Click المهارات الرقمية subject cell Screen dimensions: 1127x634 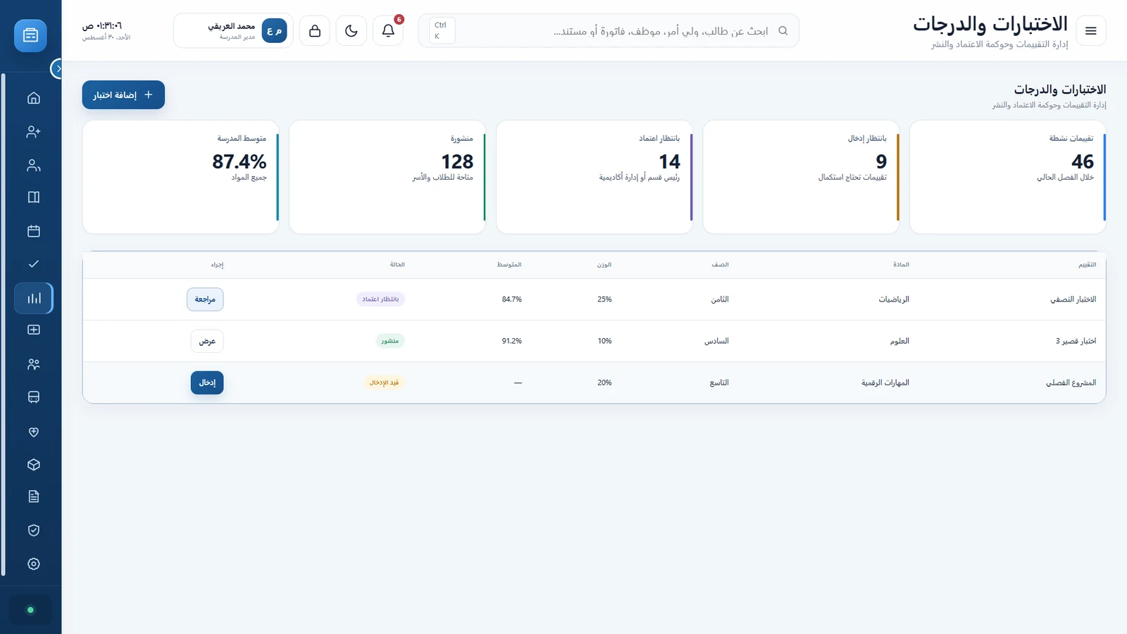[885, 383]
